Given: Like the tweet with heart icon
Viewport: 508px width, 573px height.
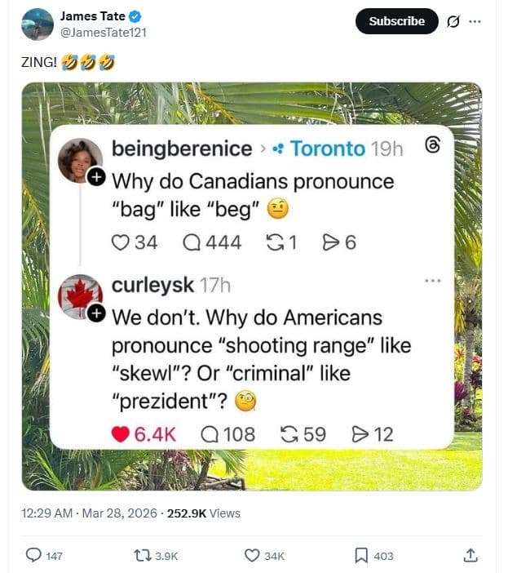Looking at the screenshot, I should click(253, 555).
